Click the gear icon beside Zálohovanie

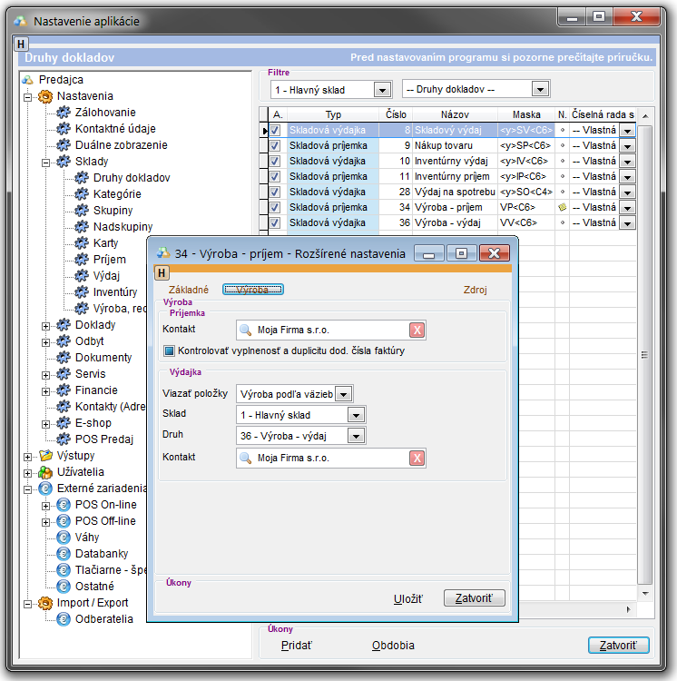(x=63, y=113)
